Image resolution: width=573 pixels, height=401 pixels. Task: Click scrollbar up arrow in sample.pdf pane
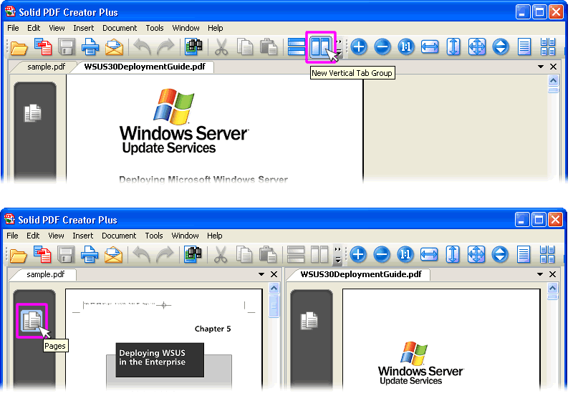[274, 288]
